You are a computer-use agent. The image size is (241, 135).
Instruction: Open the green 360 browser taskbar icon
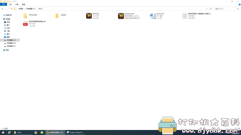[x=42, y=132]
